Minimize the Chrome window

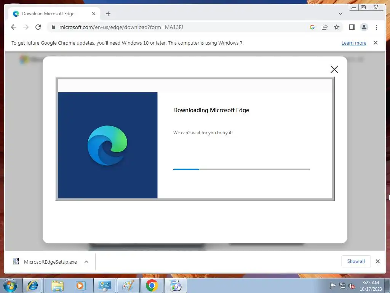353,8
